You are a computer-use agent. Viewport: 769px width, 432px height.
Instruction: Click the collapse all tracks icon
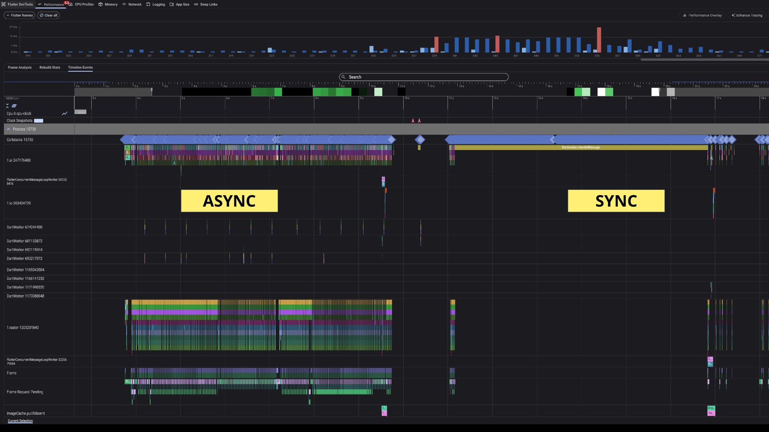tap(7, 106)
